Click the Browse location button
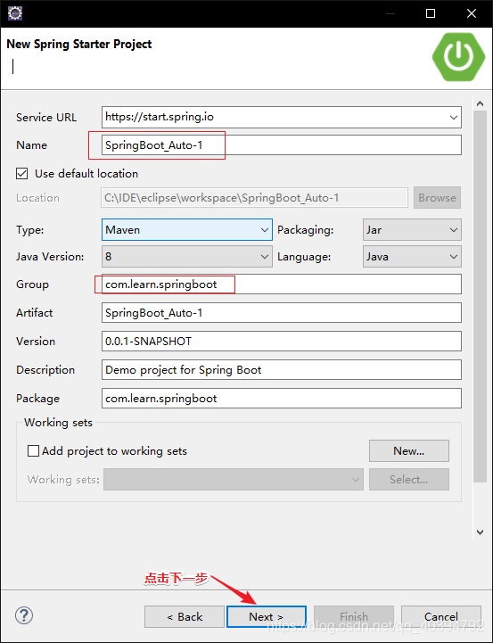 [x=437, y=198]
